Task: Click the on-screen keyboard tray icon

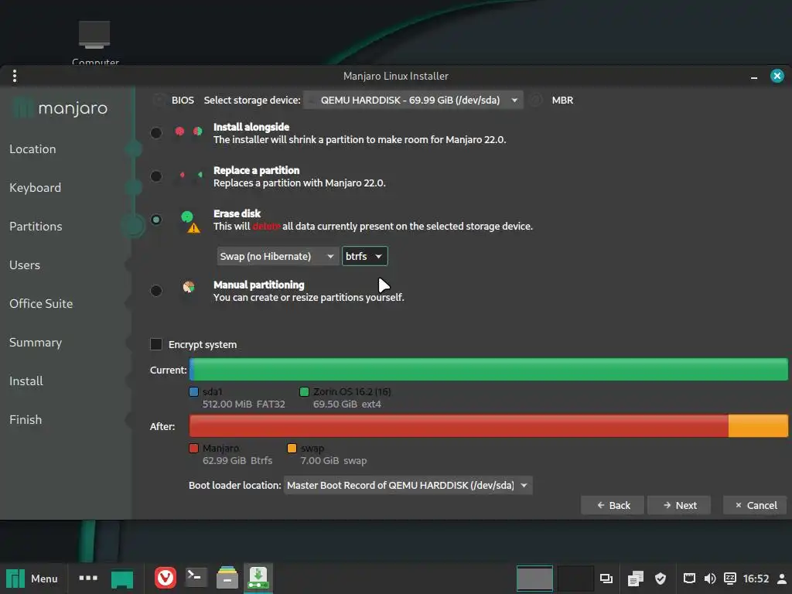Action: click(730, 579)
